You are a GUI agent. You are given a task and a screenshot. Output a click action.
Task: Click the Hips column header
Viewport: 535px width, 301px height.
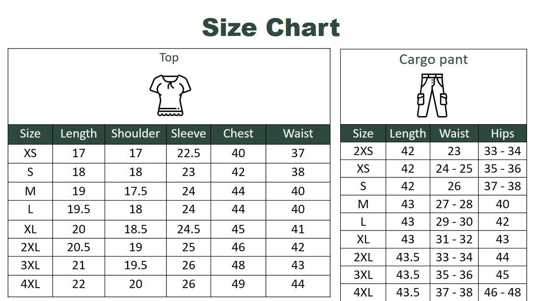click(x=502, y=134)
